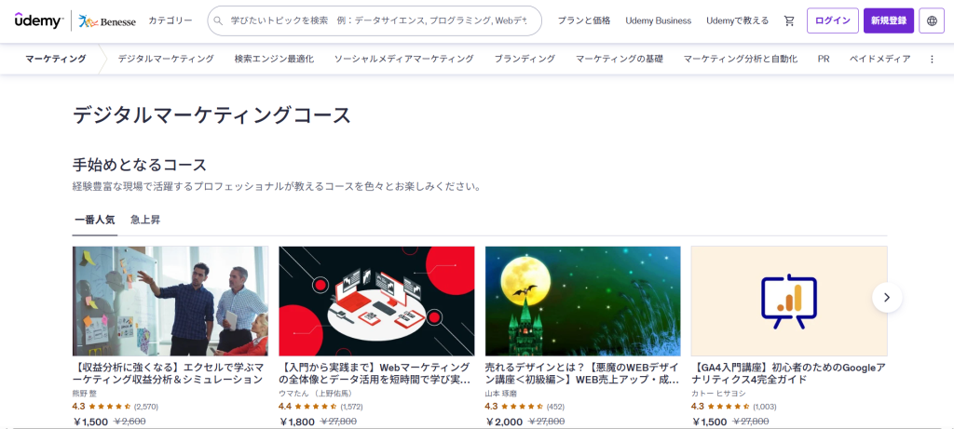Viewport: 954px width, 429px height.
Task: Go to the ブランディング subcategory
Action: pyautogui.click(x=525, y=59)
